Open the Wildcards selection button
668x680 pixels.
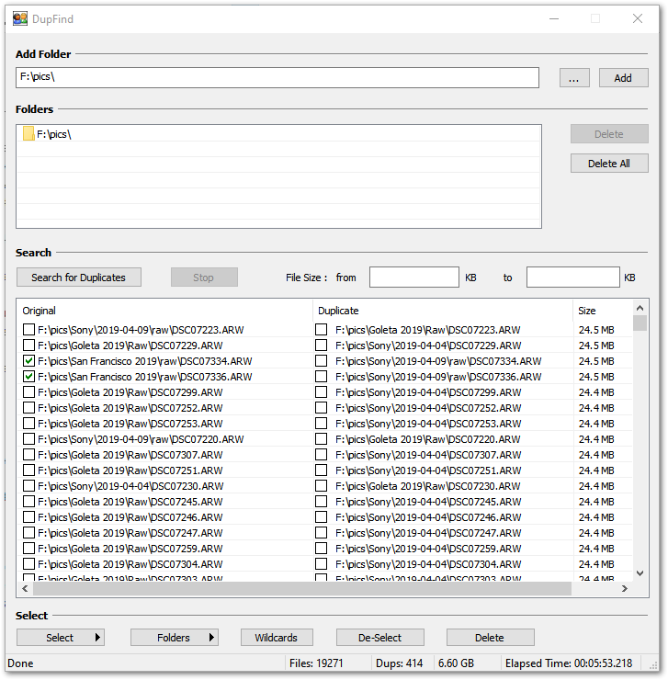coord(277,638)
